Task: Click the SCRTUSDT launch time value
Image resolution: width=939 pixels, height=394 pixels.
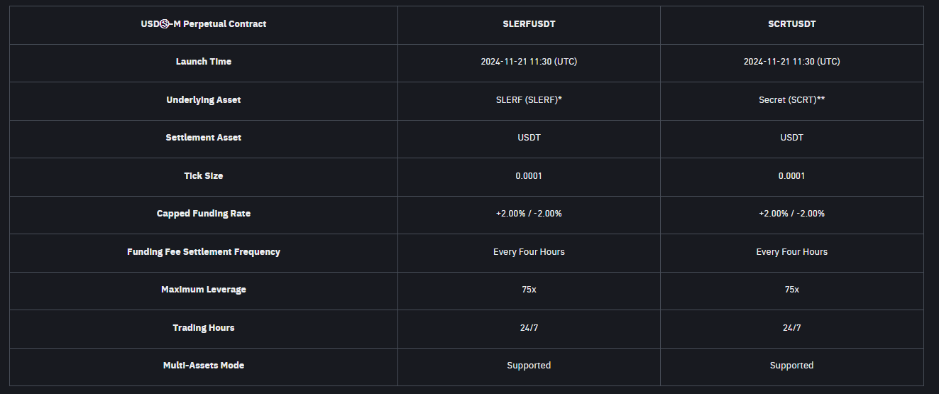Action: click(x=791, y=62)
